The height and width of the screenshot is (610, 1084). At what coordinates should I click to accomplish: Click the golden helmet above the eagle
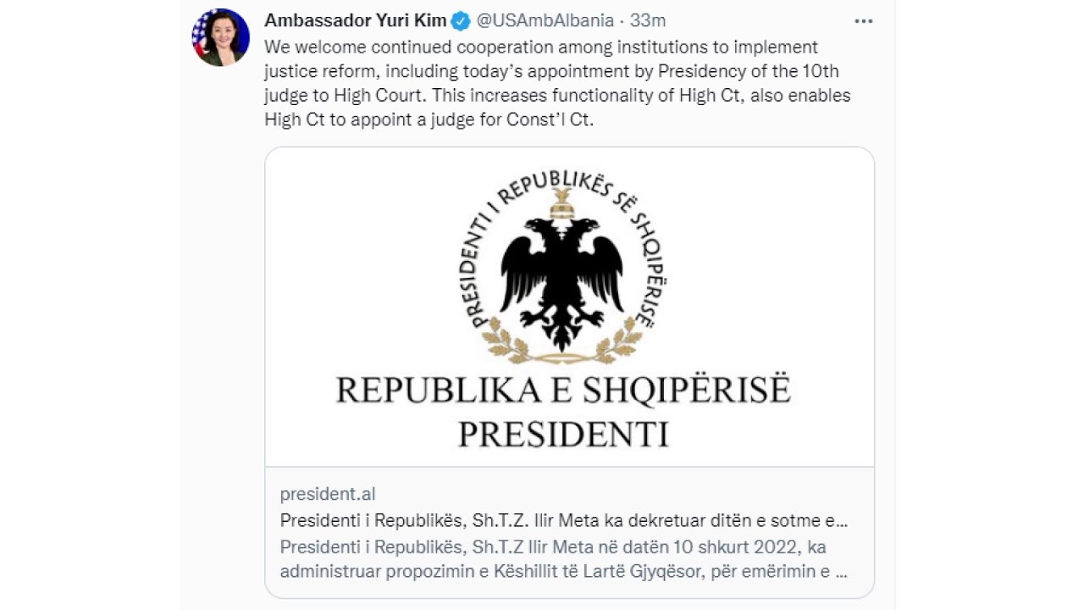coord(561,203)
